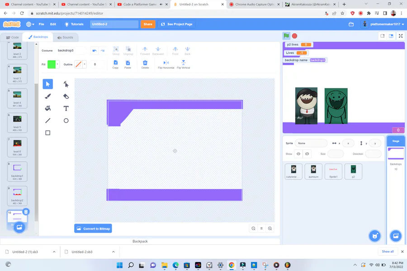Open the Tutorials menu

coord(74,24)
